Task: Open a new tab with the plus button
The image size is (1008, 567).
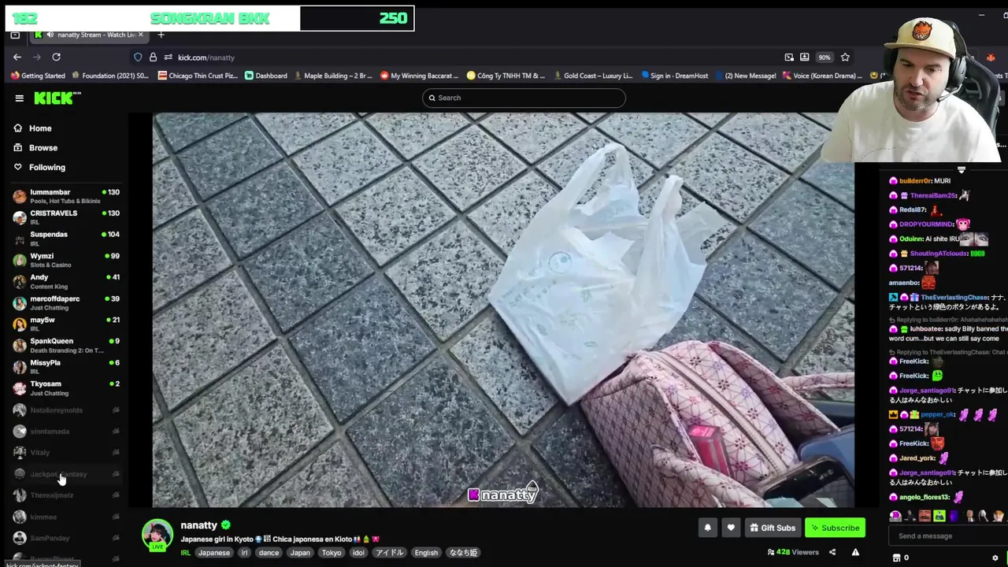Action: point(161,35)
